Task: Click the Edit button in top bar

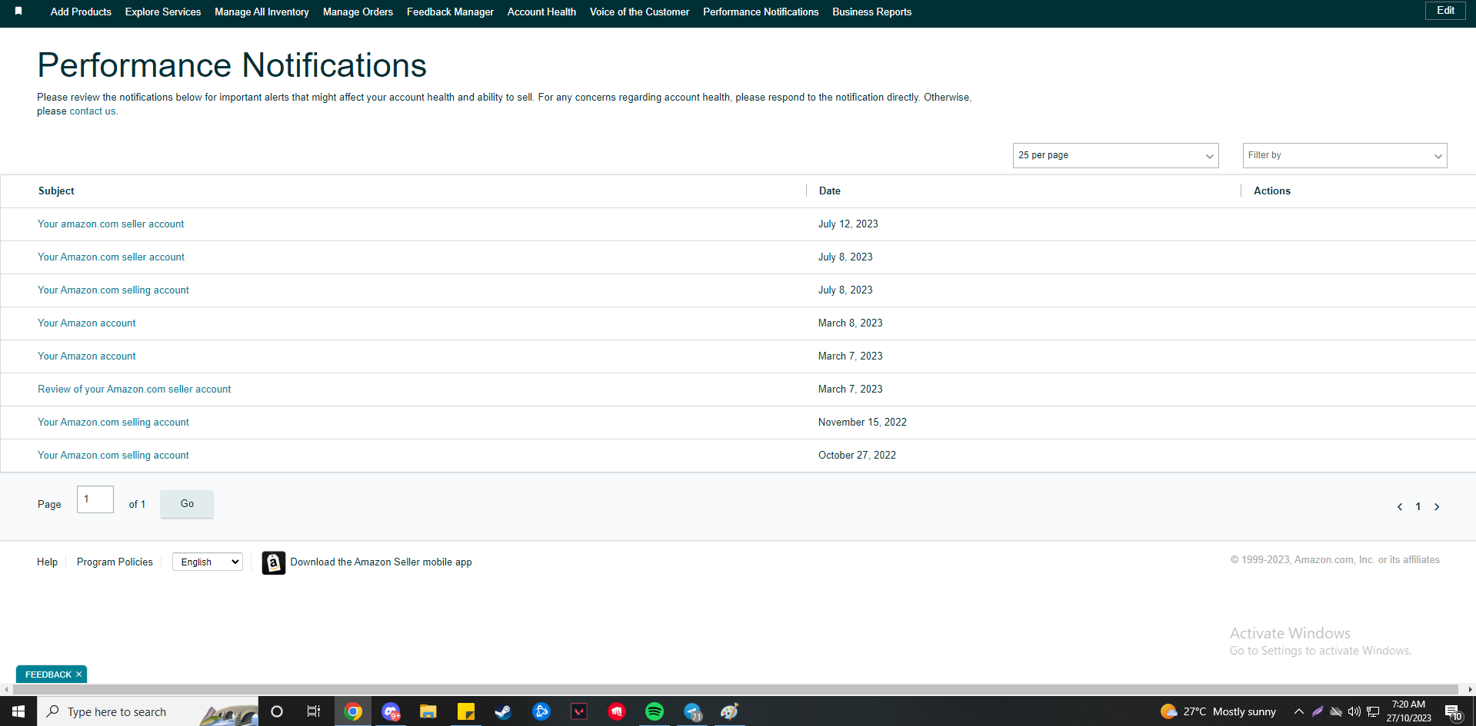Action: [x=1445, y=11]
